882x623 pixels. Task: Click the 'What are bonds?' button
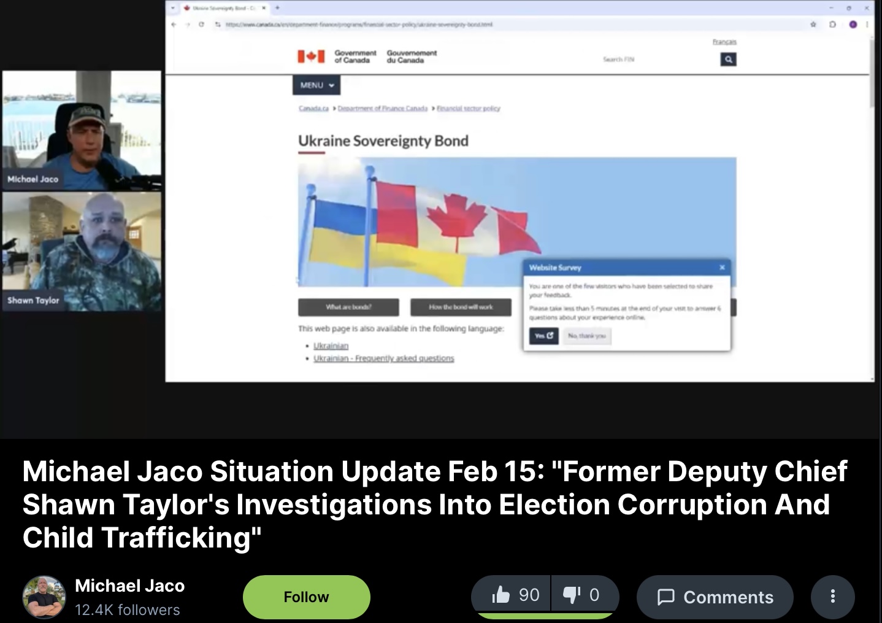point(348,307)
